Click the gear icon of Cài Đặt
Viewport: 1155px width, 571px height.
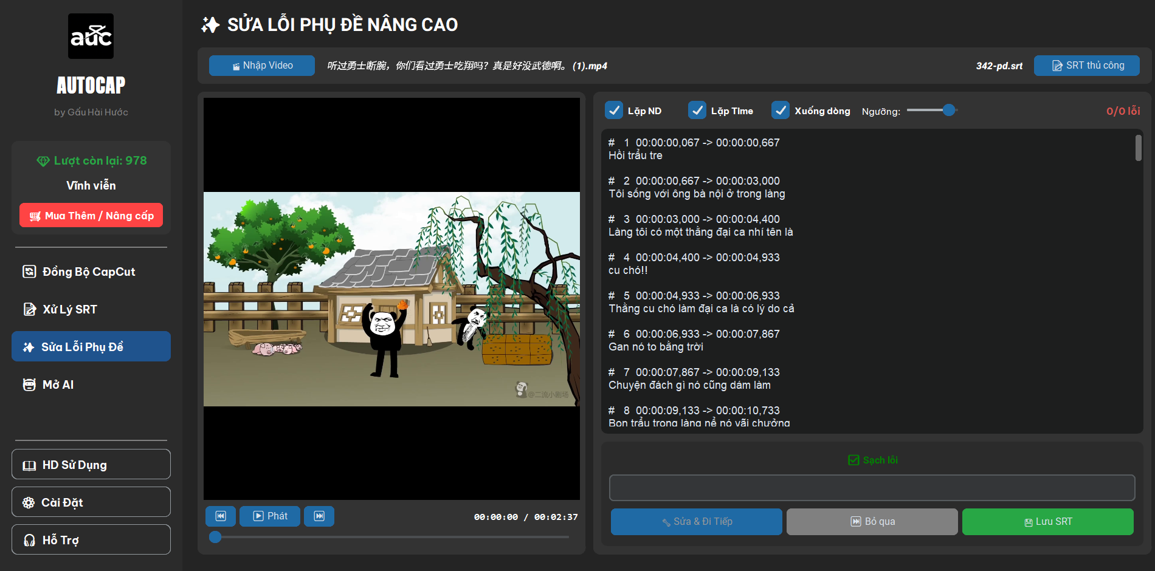click(29, 502)
